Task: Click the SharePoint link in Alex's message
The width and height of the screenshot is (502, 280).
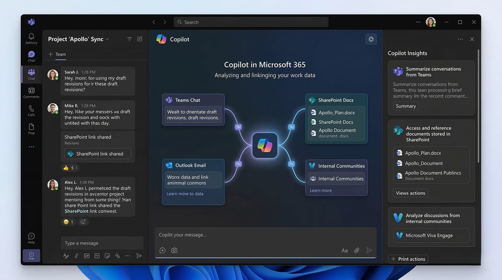Action: click(x=77, y=211)
